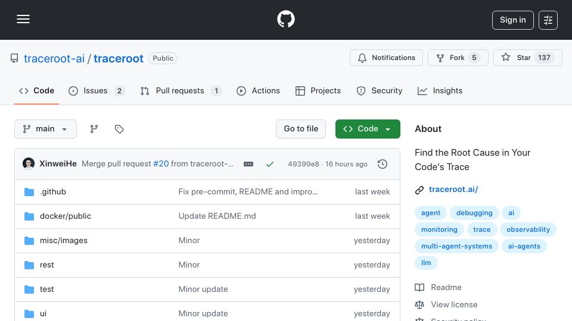Click the Public visibility badge
The height and width of the screenshot is (321, 572).
coord(163,58)
